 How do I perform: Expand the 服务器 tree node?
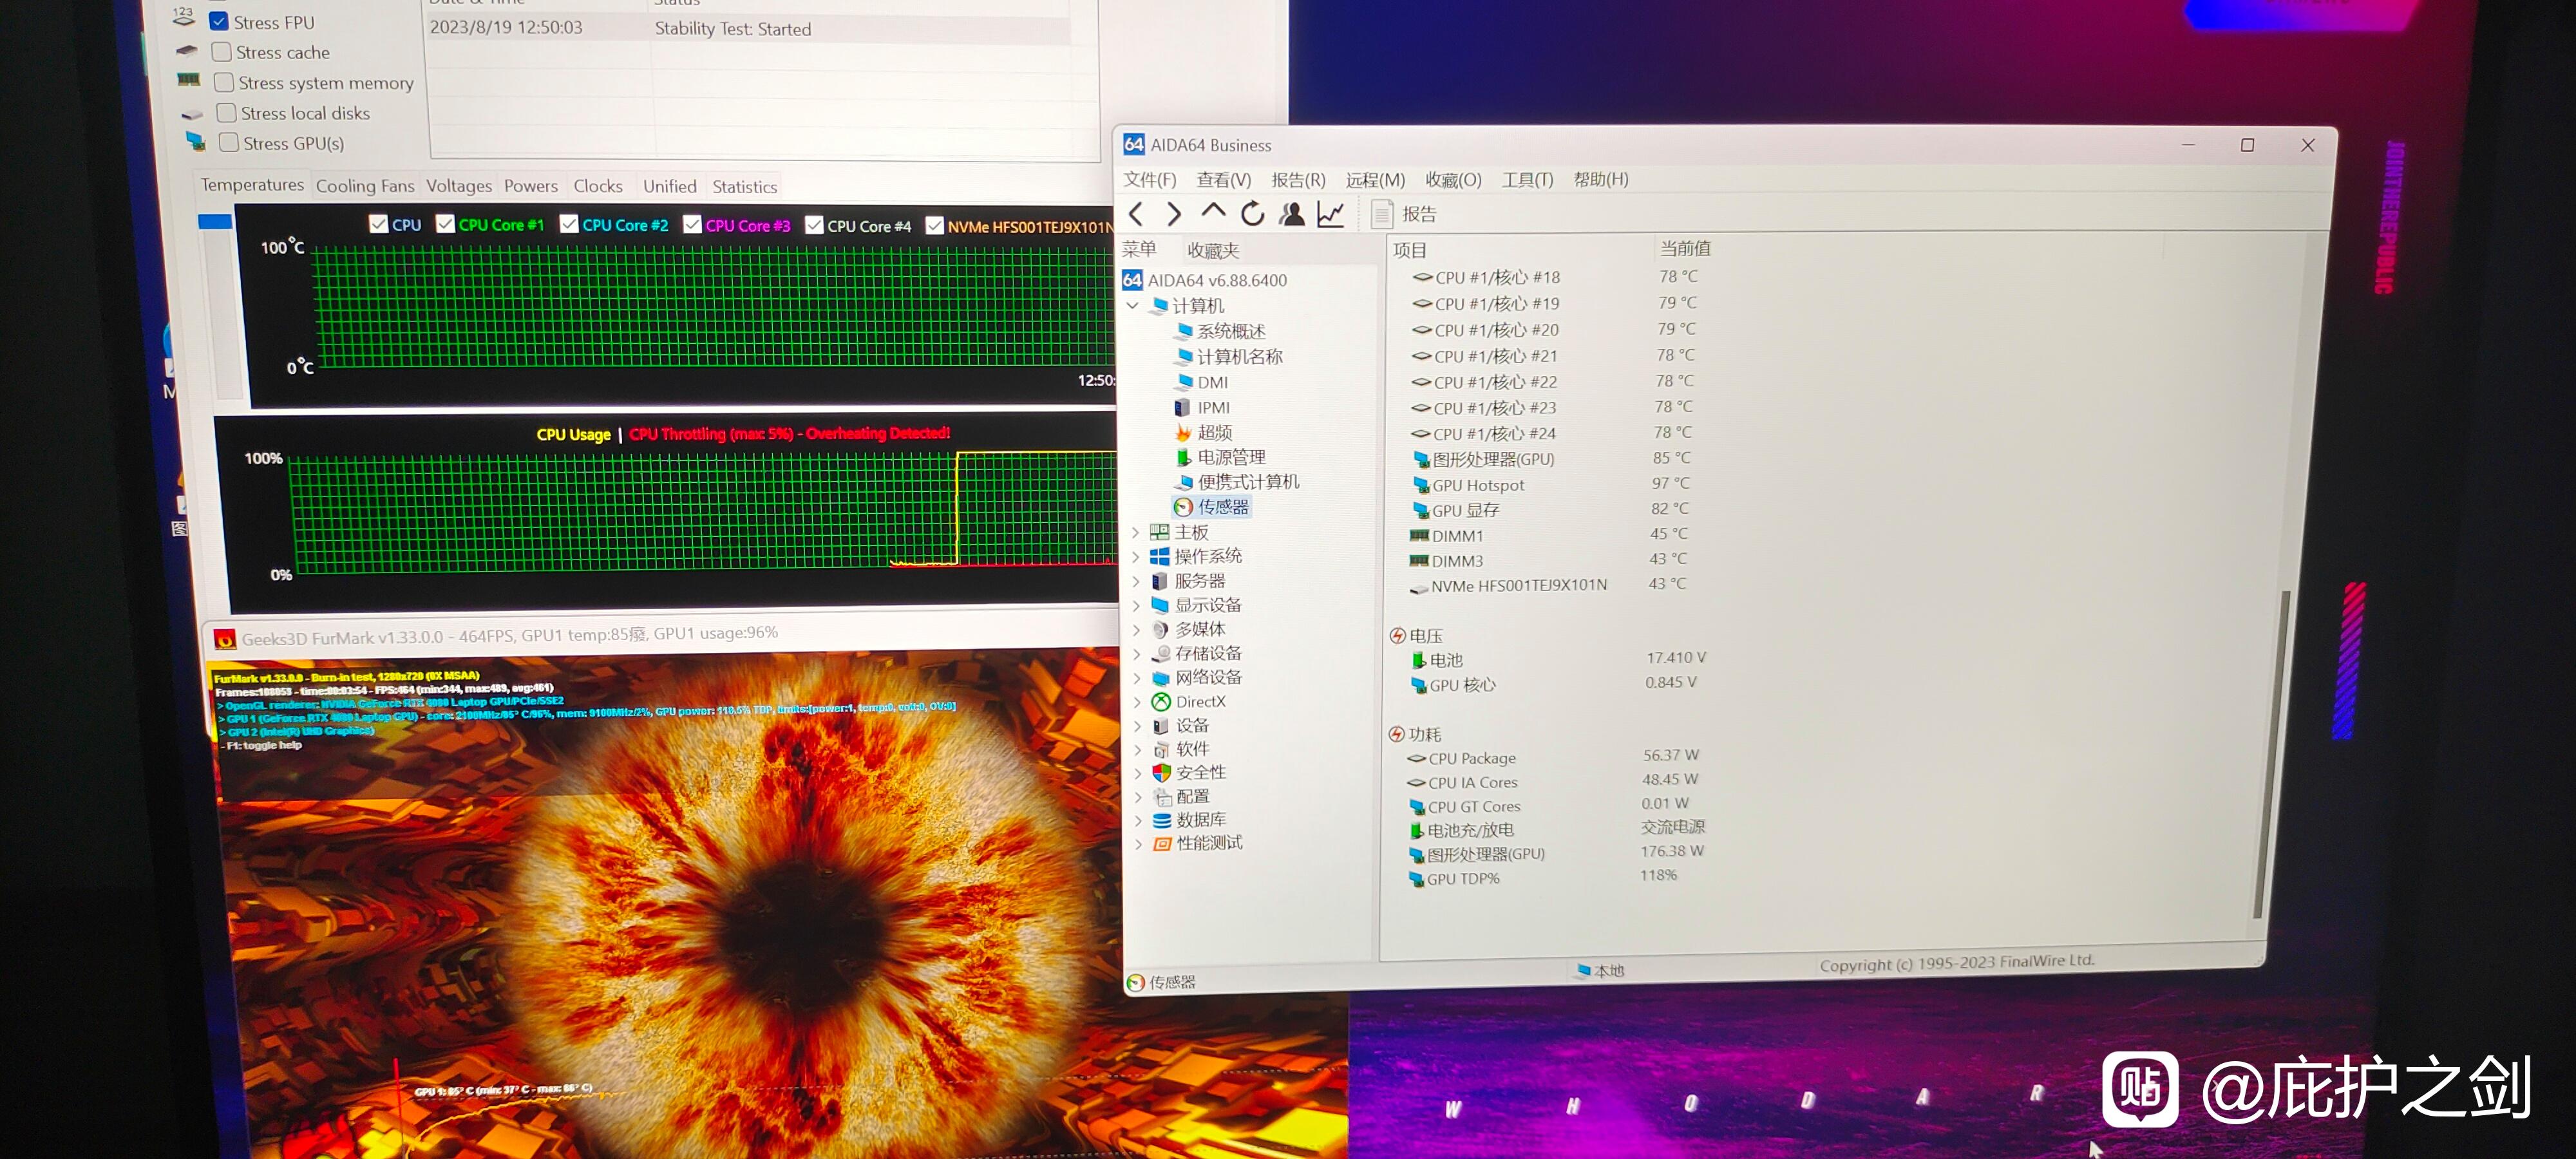(1135, 581)
